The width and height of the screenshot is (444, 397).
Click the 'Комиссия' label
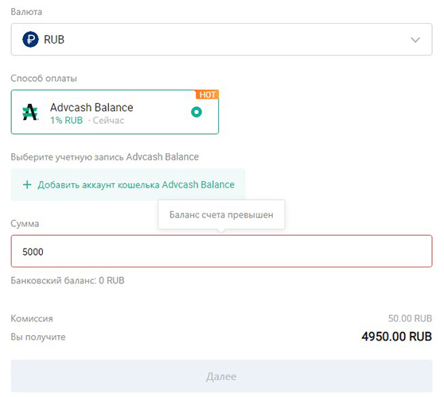click(32, 318)
